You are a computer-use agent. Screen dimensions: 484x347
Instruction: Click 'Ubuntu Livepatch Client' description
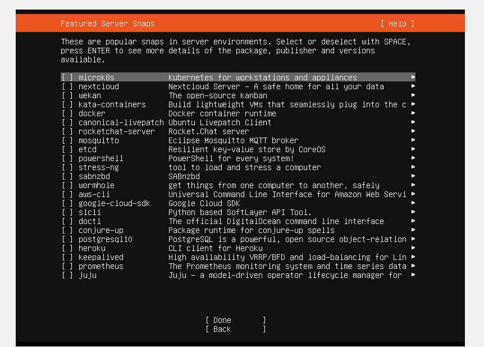(x=220, y=122)
